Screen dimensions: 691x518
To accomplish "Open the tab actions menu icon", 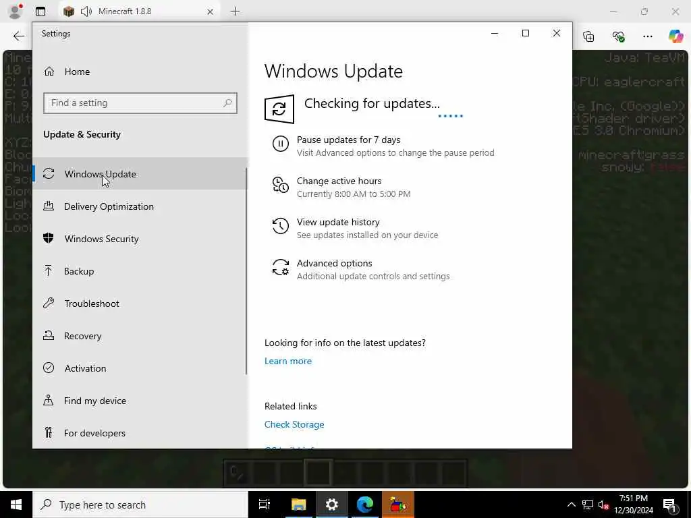I will (x=40, y=11).
